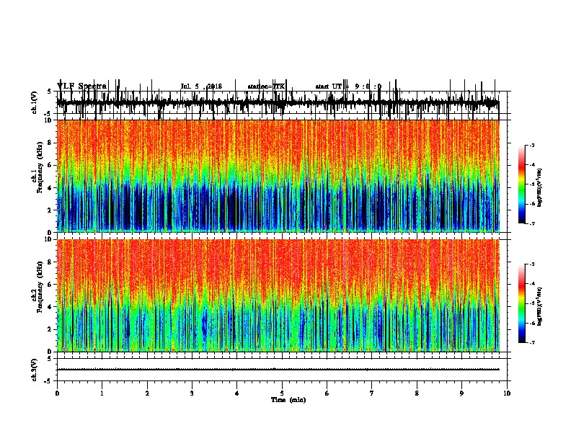Screen dimensions: 571x441
Task: Click the ch.1 voltage waveform trace
Action: (278, 103)
